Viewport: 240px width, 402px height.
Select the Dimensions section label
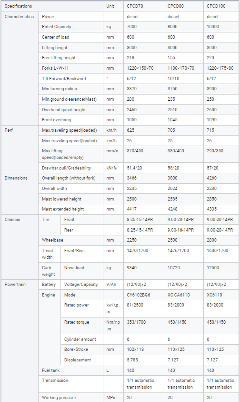coord(16,178)
